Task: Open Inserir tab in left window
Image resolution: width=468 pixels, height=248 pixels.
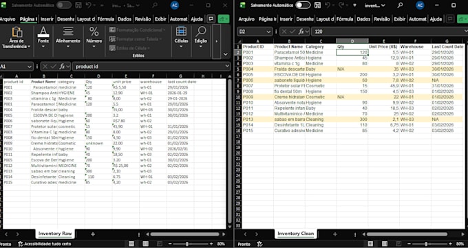Action: click(47, 19)
